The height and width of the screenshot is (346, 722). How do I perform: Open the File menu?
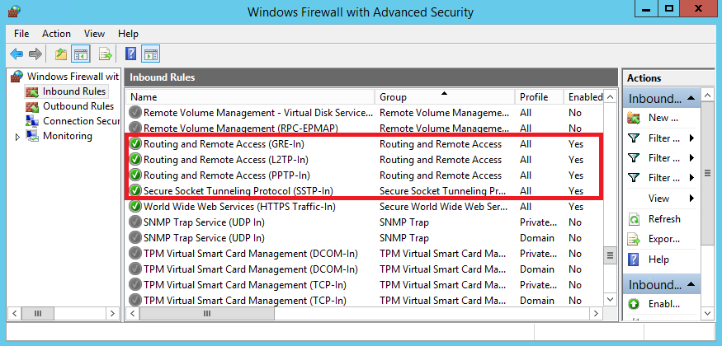pyautogui.click(x=21, y=34)
